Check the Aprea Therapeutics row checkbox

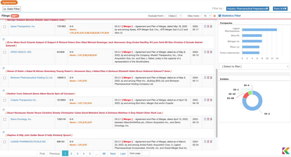(5, 27)
